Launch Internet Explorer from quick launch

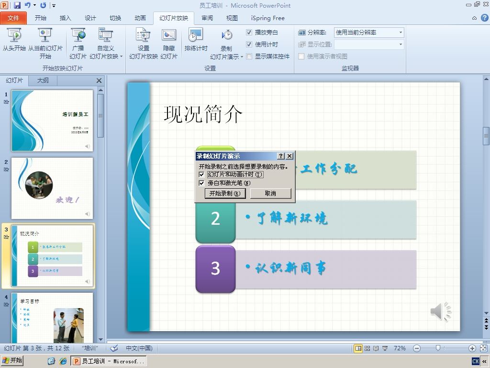pyautogui.click(x=63, y=361)
